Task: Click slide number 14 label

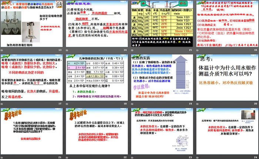Action: click(125, 50)
